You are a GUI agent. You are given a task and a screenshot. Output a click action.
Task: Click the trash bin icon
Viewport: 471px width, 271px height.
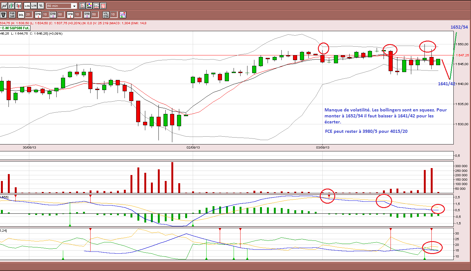tap(3, 14)
